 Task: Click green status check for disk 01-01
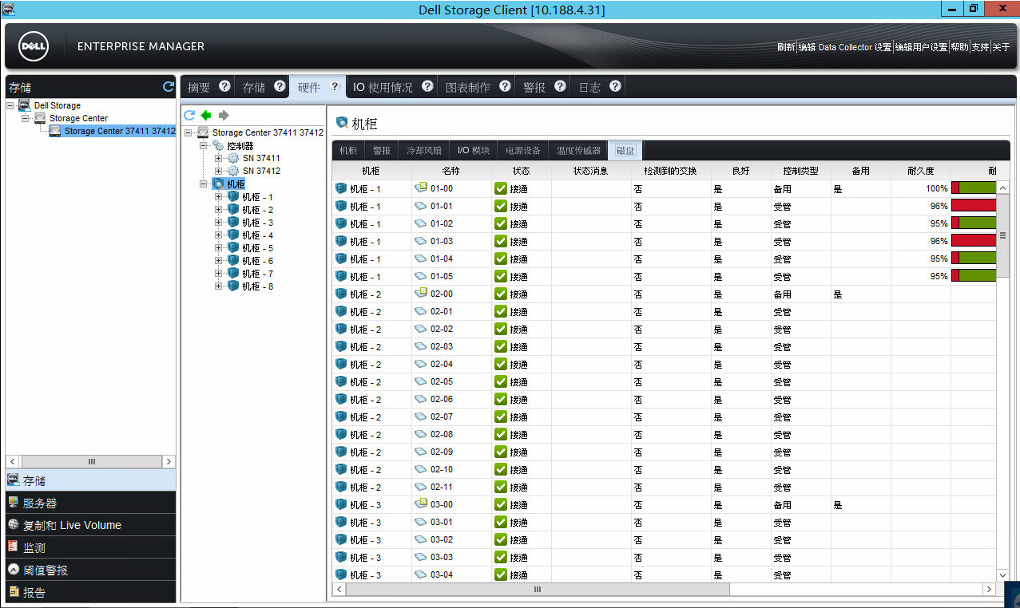pyautogui.click(x=501, y=206)
